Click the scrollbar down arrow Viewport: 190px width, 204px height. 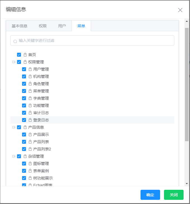pos(187,184)
